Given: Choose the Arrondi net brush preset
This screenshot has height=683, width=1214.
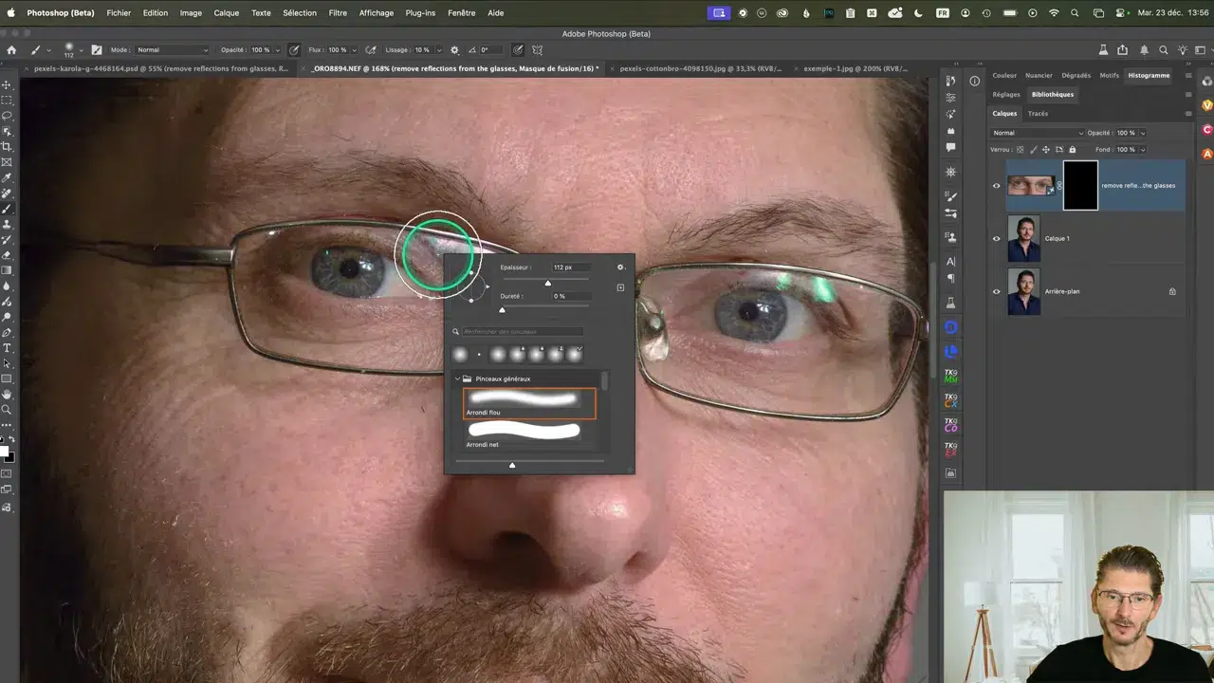Looking at the screenshot, I should (x=524, y=432).
